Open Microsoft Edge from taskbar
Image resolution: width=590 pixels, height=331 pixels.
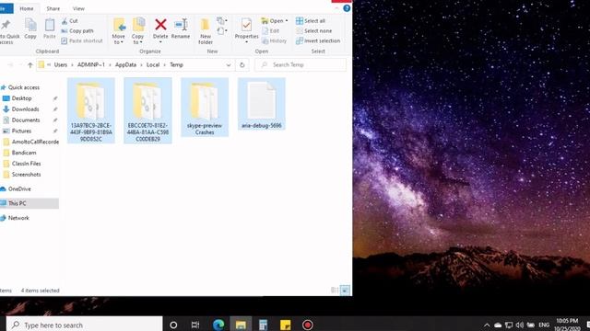pyautogui.click(x=218, y=325)
